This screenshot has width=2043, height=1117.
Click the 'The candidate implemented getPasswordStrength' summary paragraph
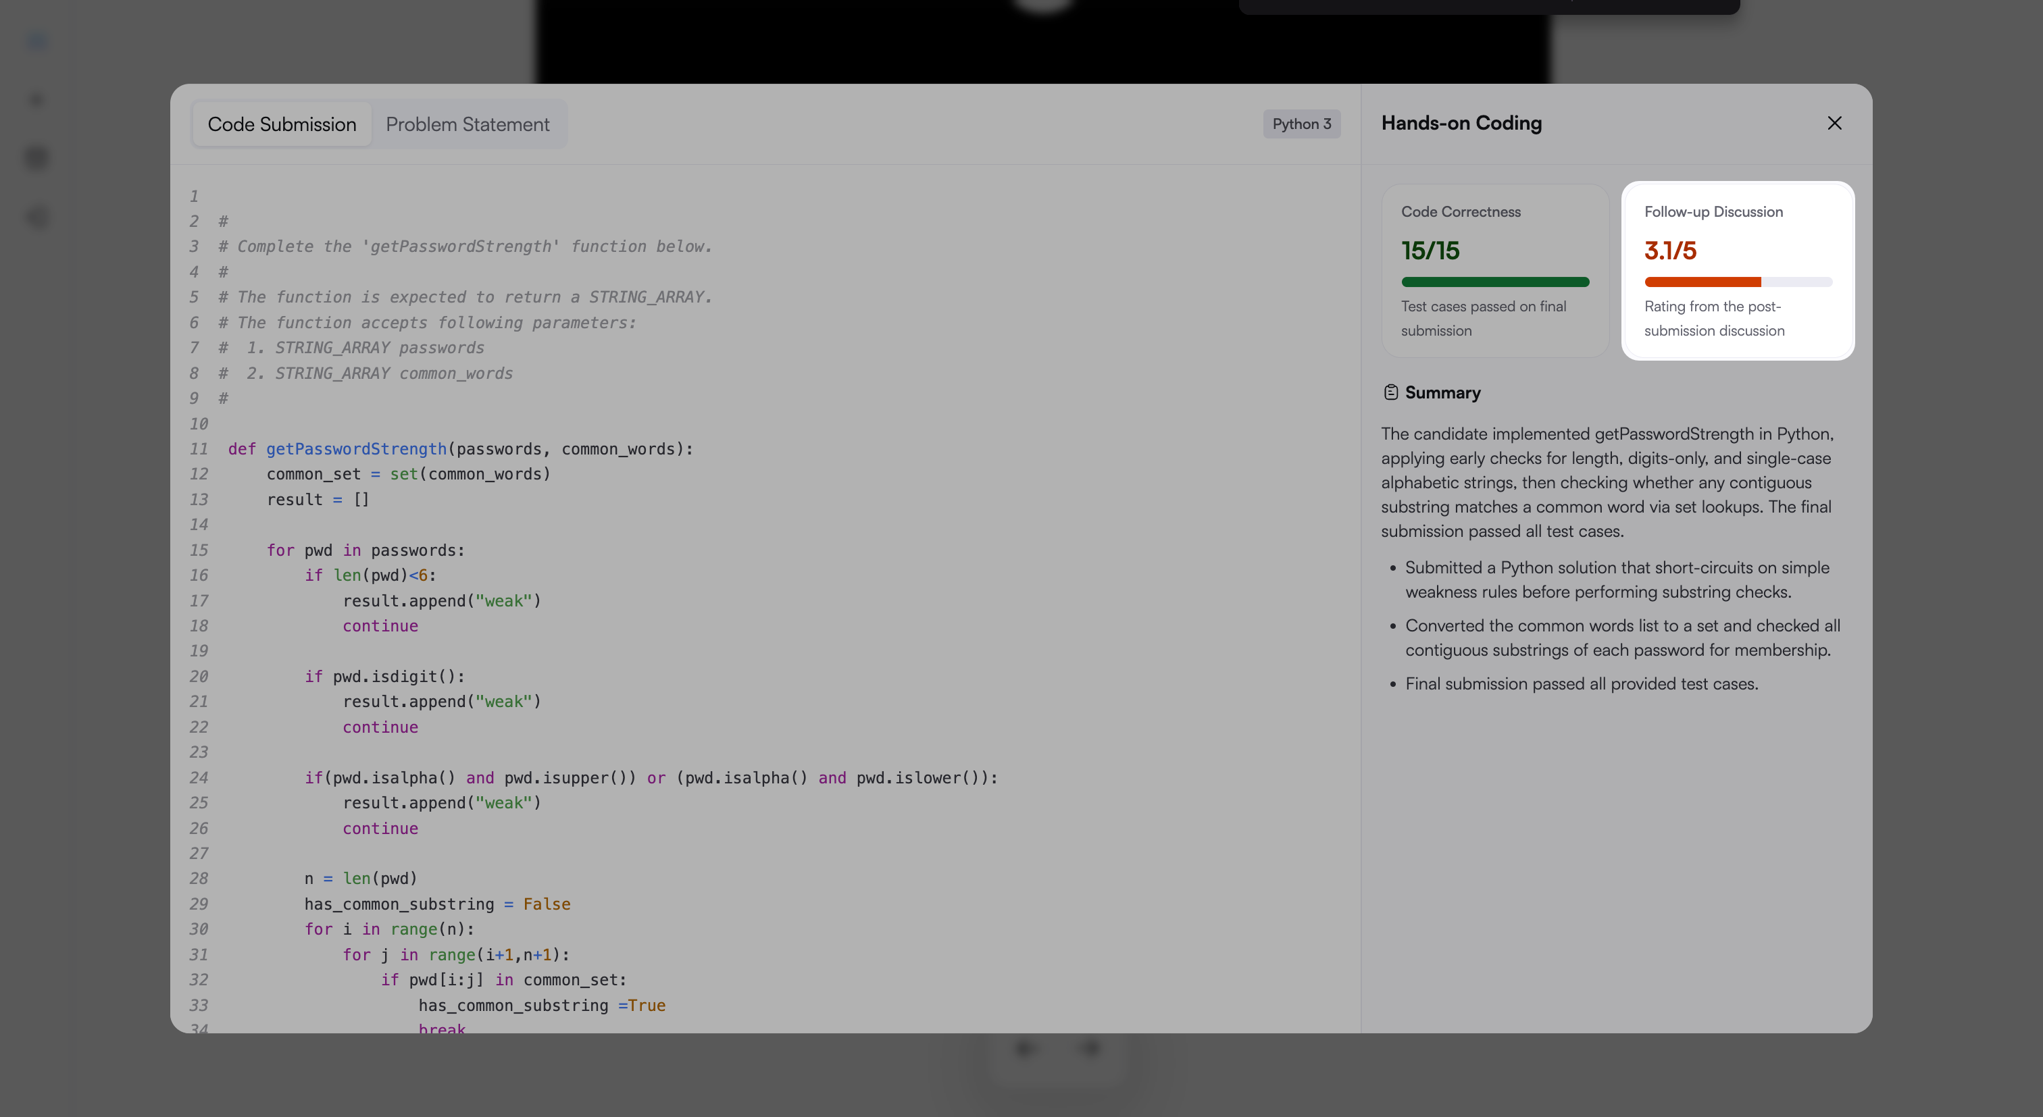[x=1607, y=482]
